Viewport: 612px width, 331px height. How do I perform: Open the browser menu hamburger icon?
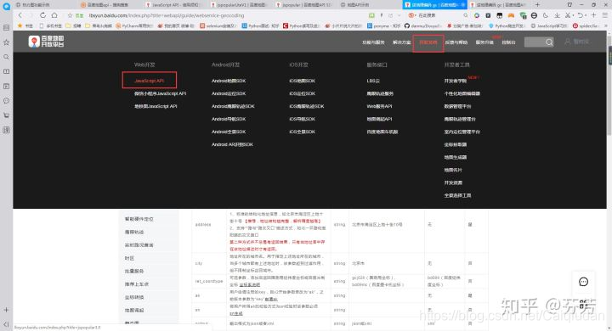click(x=605, y=15)
